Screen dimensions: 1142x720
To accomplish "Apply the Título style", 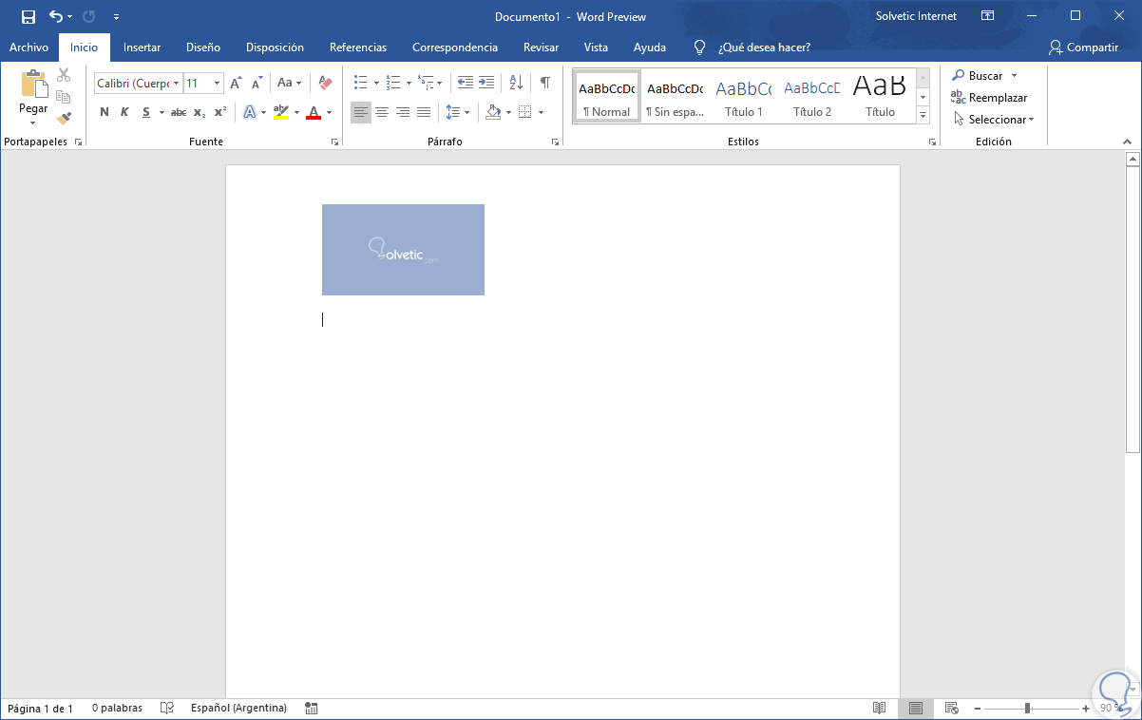I will 880,96.
